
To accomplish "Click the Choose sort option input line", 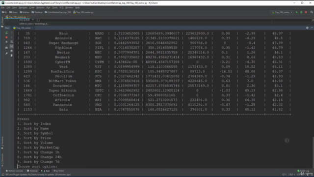I will point(37,167).
